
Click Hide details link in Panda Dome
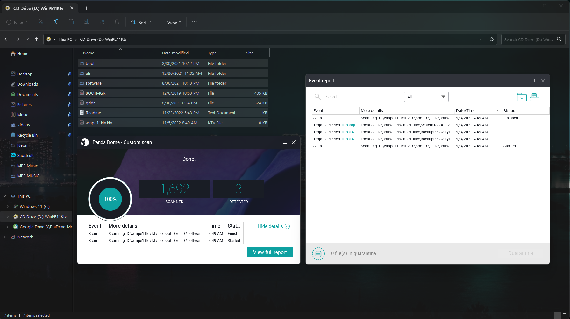coord(274,226)
